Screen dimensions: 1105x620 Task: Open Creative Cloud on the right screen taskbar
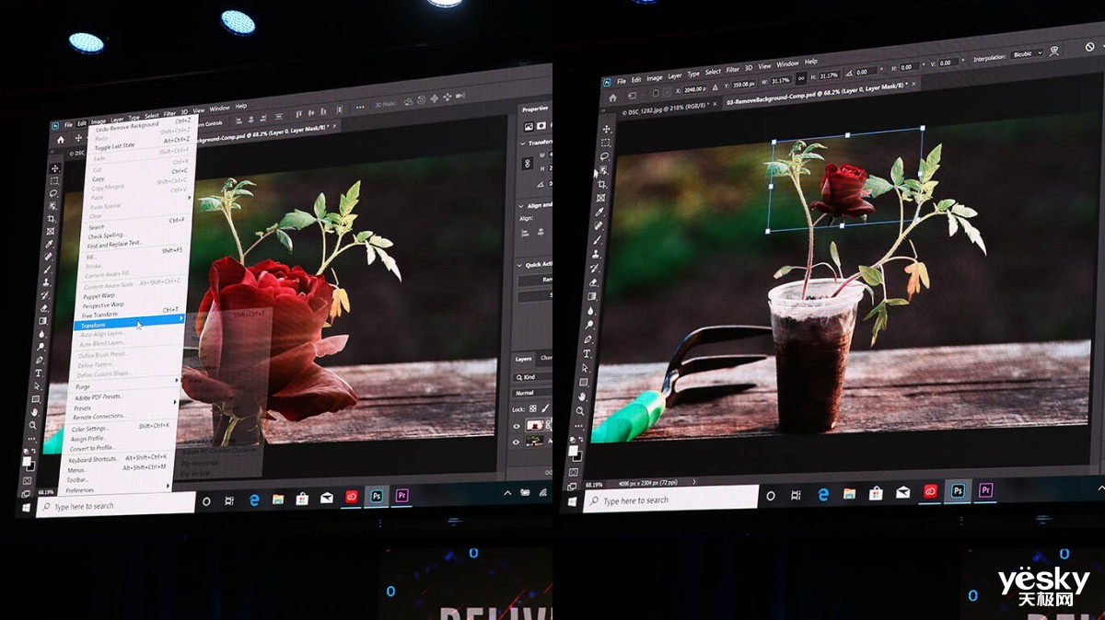point(931,491)
